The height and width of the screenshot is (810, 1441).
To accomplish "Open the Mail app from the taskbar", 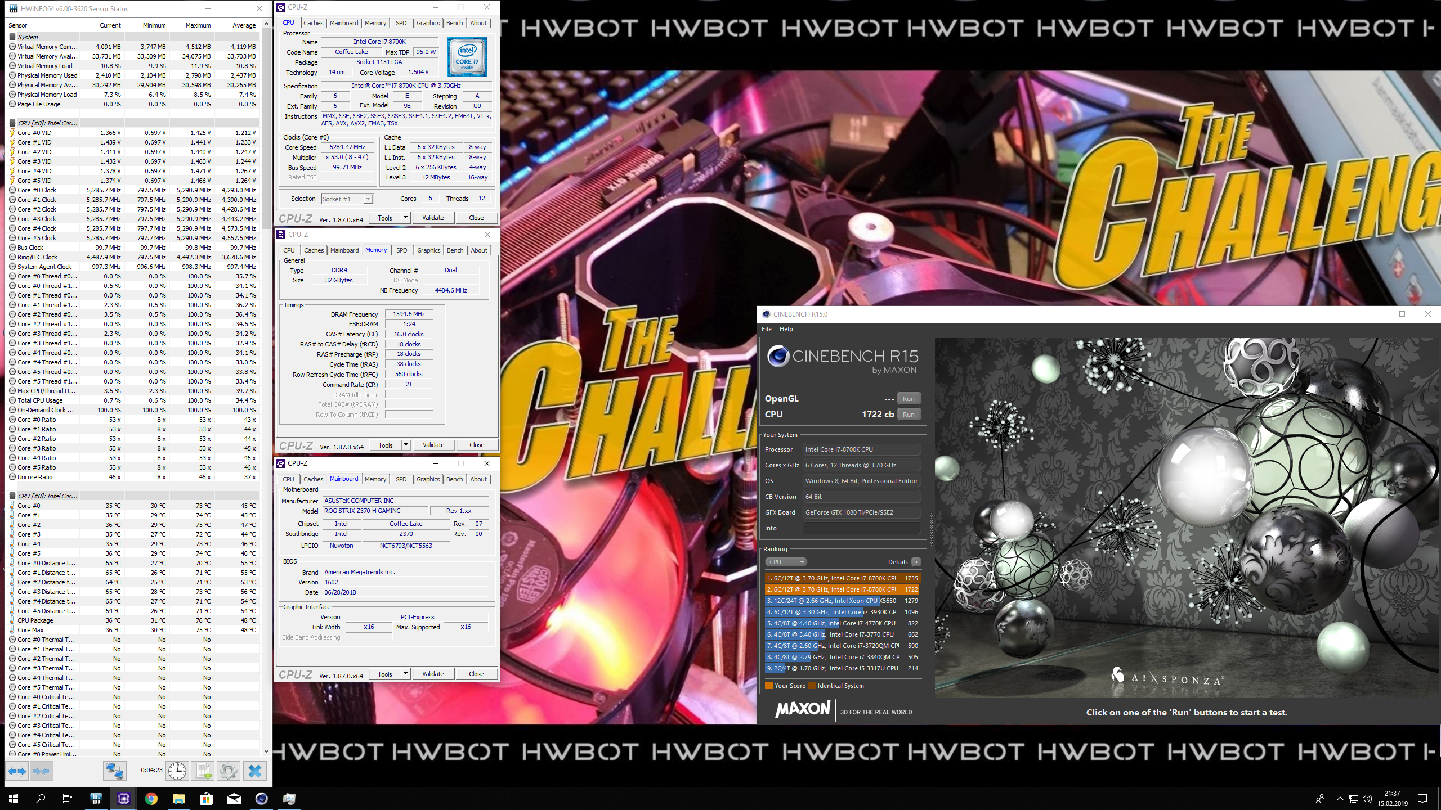I will click(234, 798).
